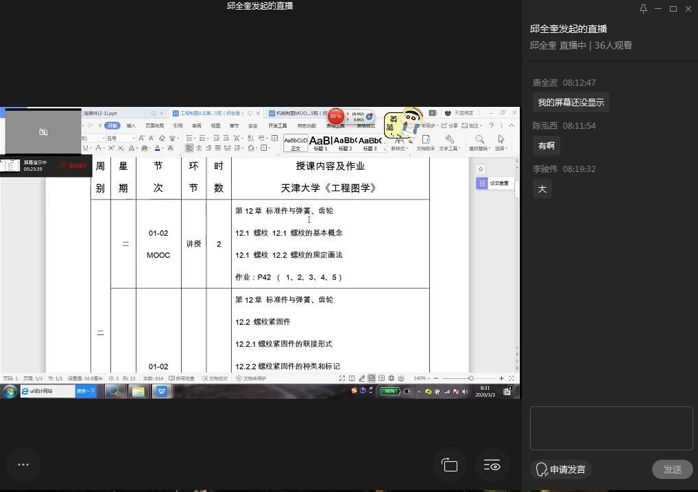Pin the live stream window
The width and height of the screenshot is (698, 492).
pyautogui.click(x=643, y=9)
